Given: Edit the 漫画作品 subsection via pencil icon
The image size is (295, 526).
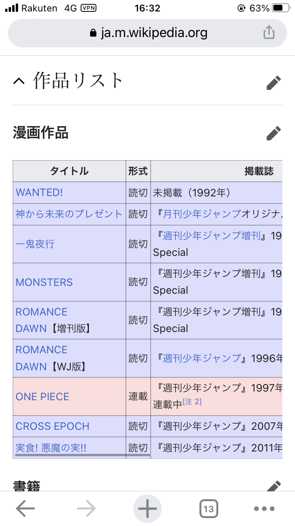Looking at the screenshot, I should (x=273, y=133).
